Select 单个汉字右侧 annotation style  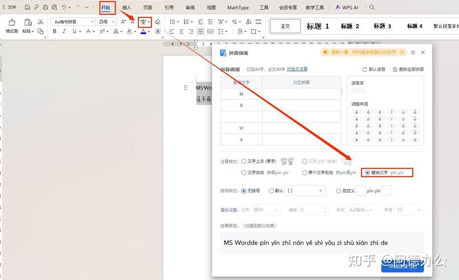pyautogui.click(x=305, y=173)
